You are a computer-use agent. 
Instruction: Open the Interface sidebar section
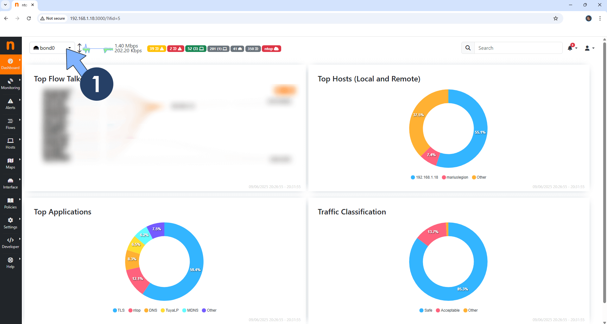pos(10,184)
